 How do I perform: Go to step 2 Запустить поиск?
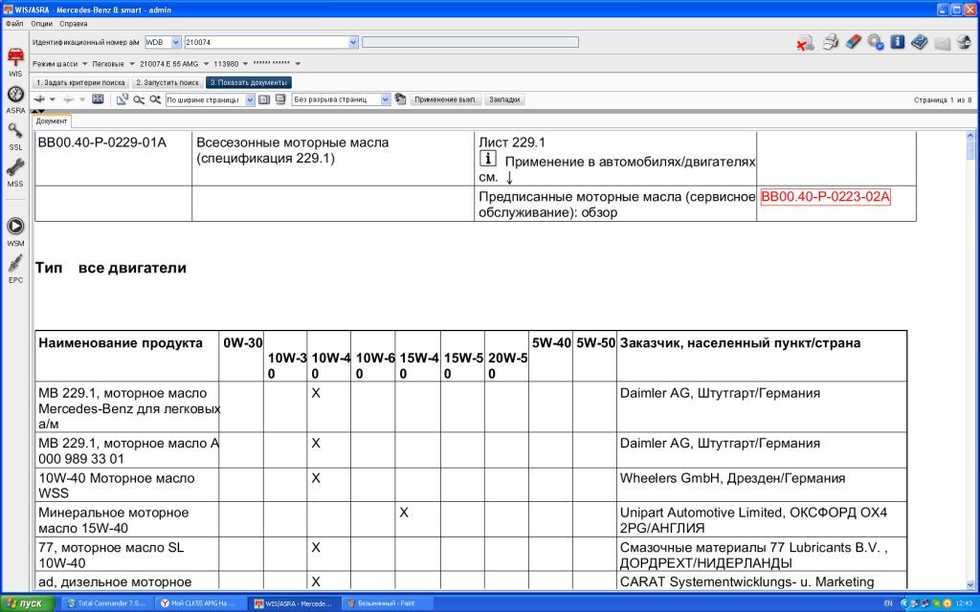167,82
